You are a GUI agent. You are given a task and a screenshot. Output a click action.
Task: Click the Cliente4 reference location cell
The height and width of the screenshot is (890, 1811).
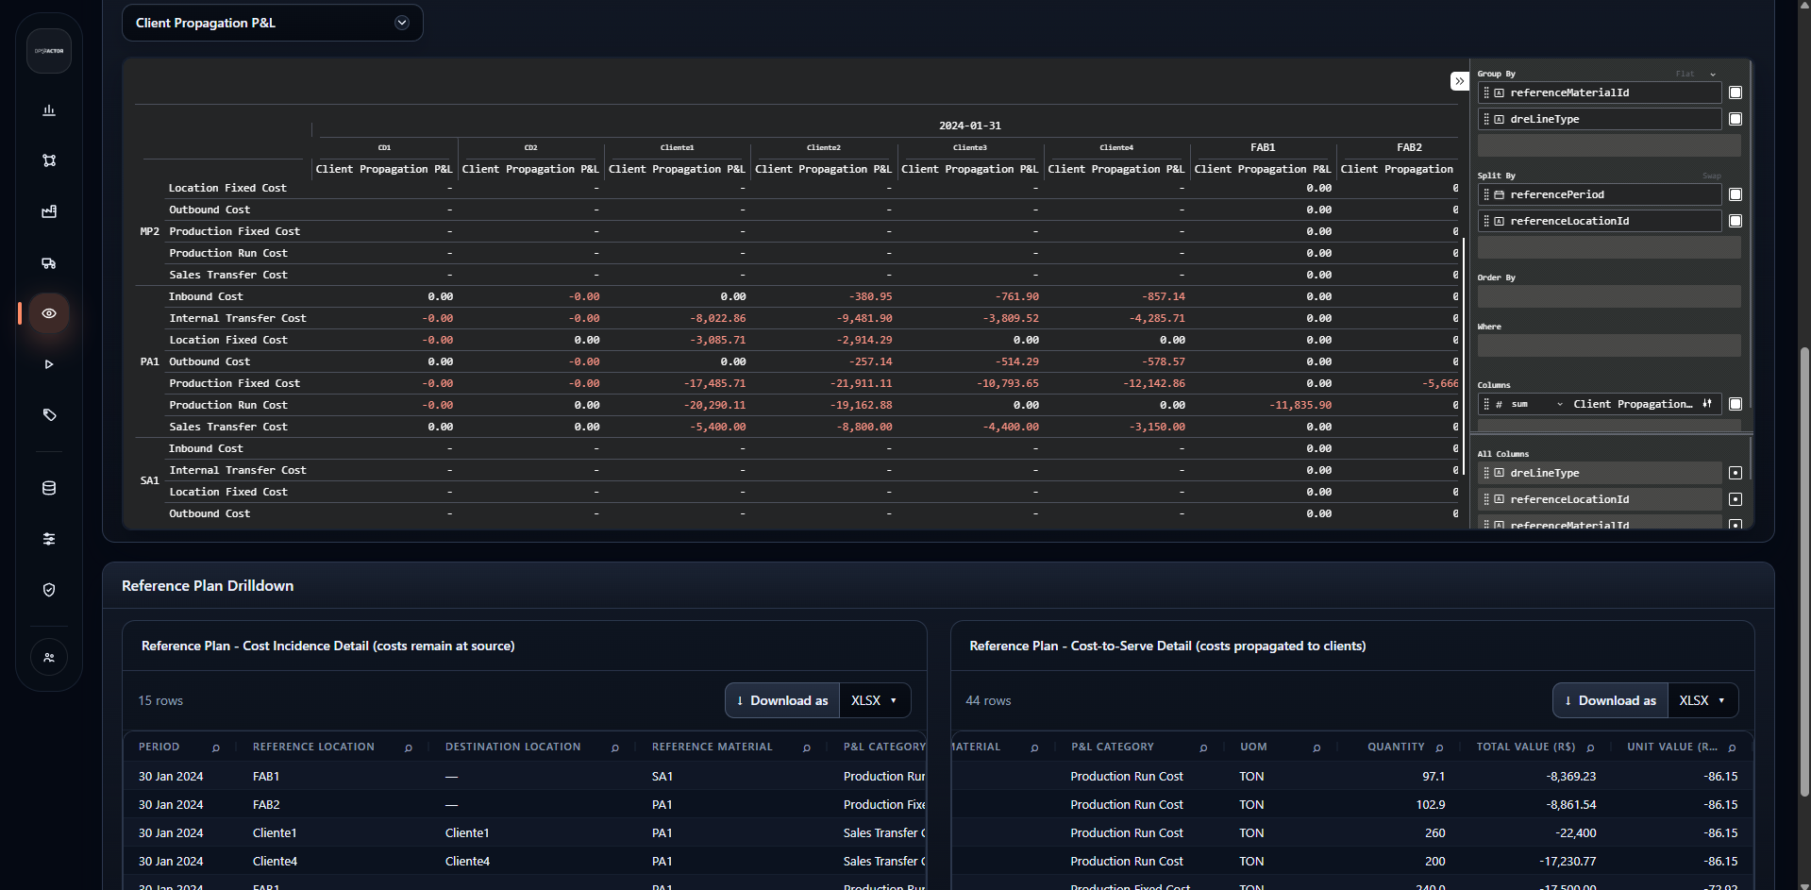pos(275,861)
